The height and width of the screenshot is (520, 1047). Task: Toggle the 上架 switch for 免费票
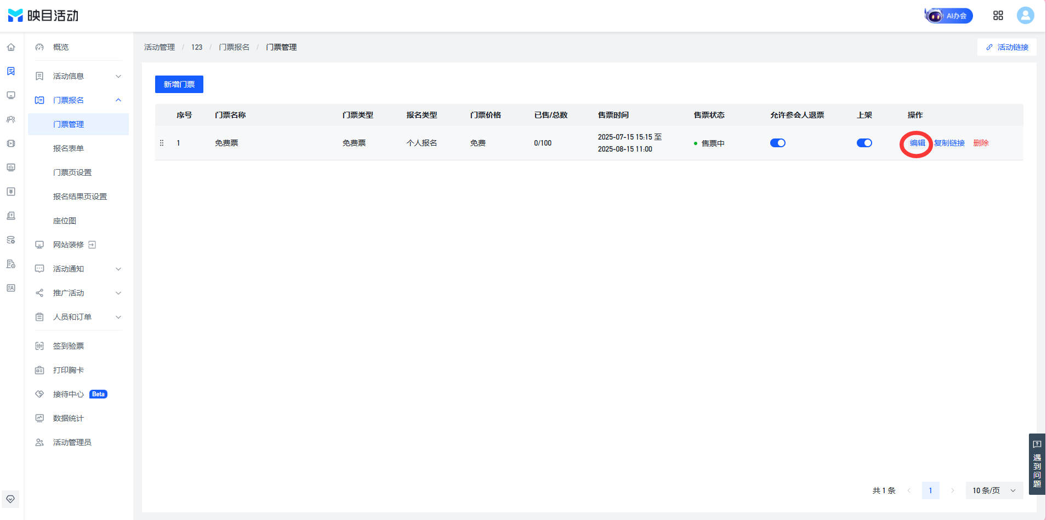(x=864, y=143)
